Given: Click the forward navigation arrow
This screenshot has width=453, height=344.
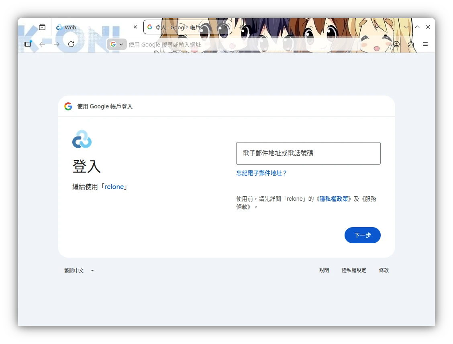Looking at the screenshot, I should [x=57, y=44].
